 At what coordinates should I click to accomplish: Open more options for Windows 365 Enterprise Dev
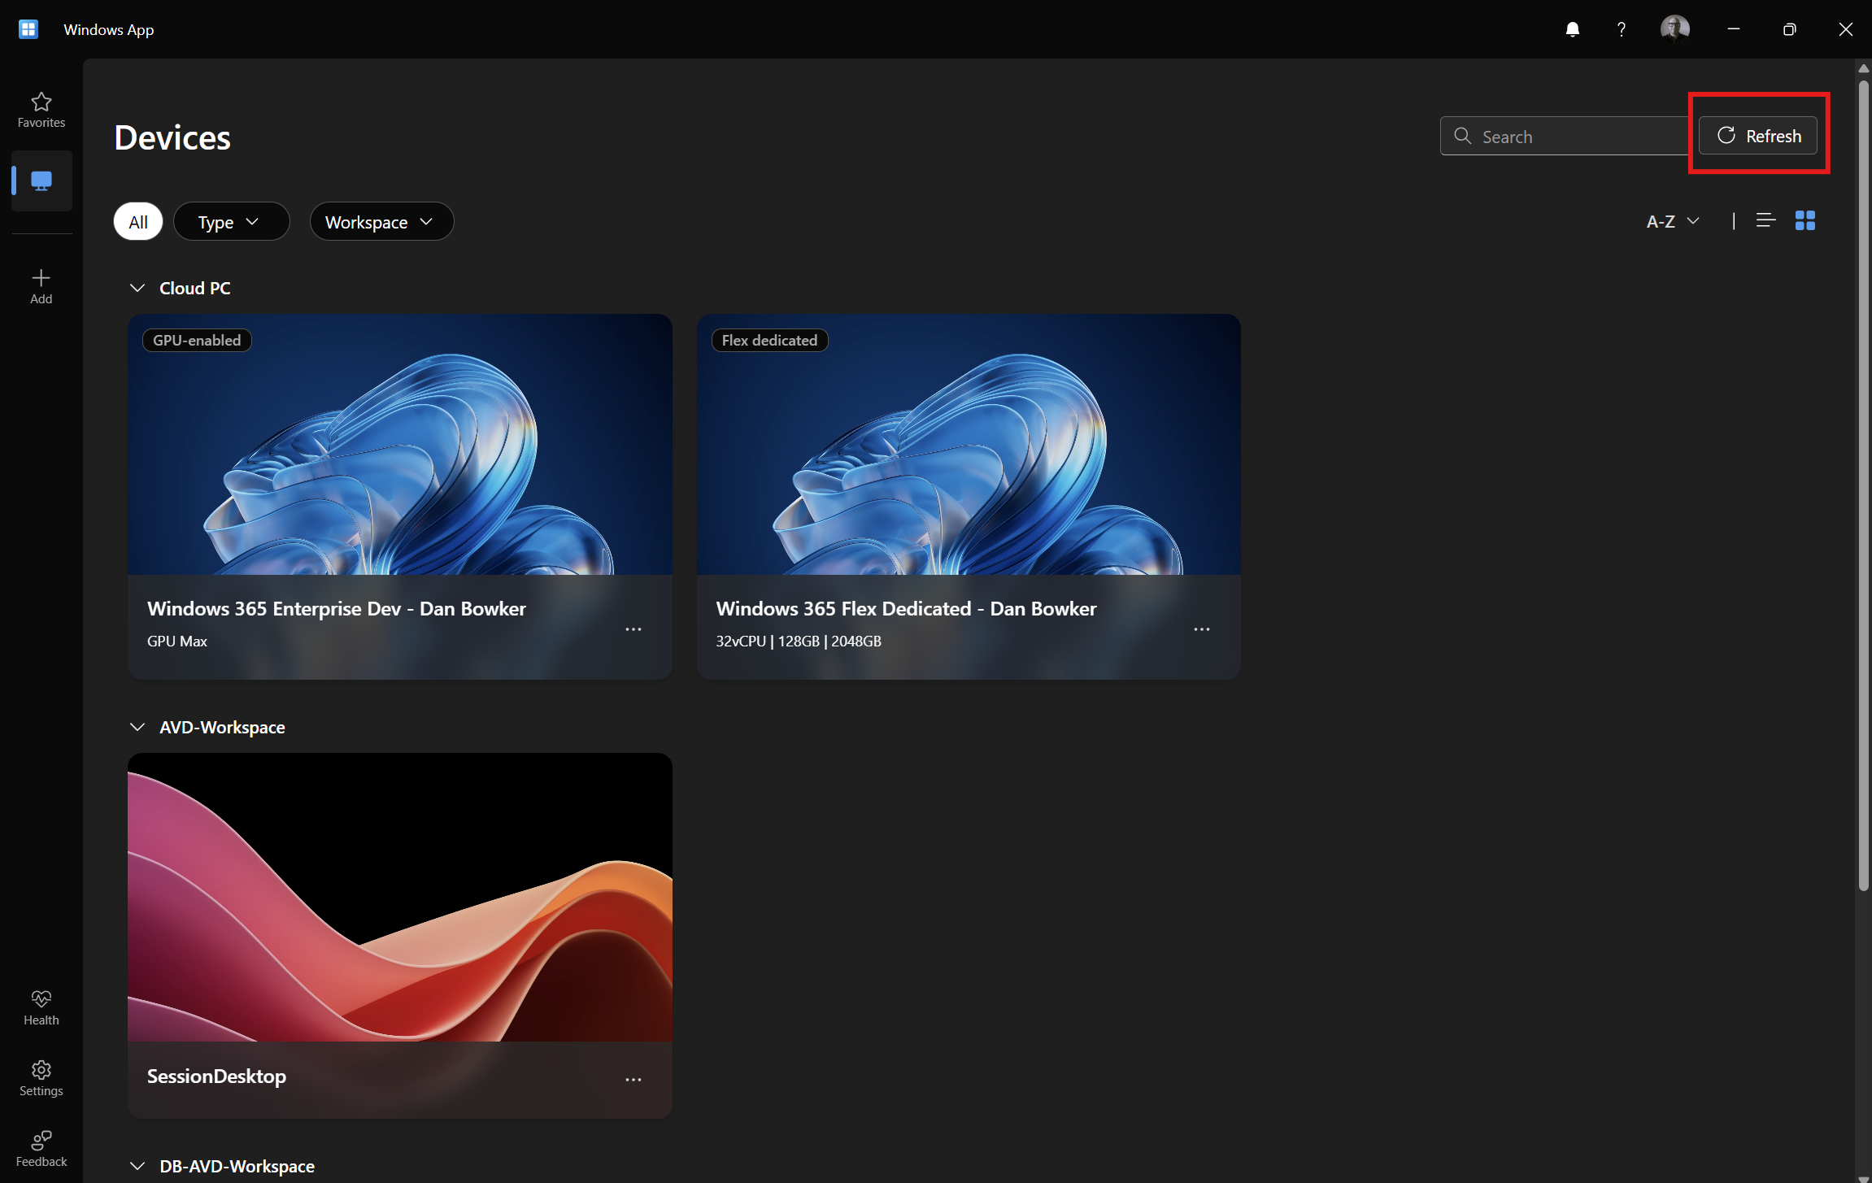click(633, 629)
